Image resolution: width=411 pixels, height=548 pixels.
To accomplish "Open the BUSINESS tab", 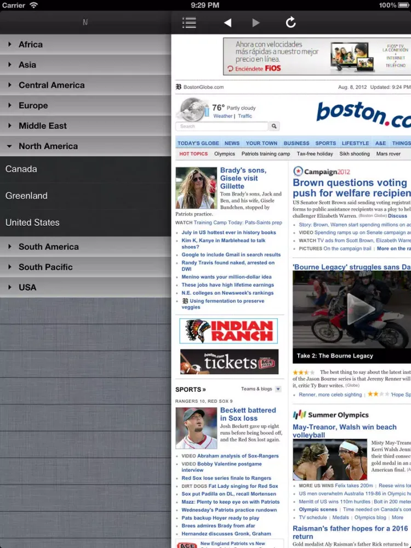I will [296, 143].
